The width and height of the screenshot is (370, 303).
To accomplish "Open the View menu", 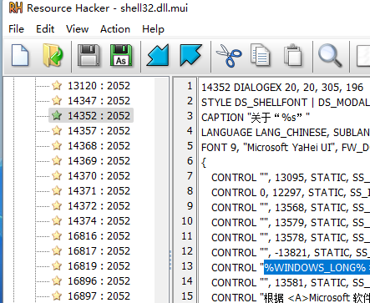I will pyautogui.click(x=77, y=29).
